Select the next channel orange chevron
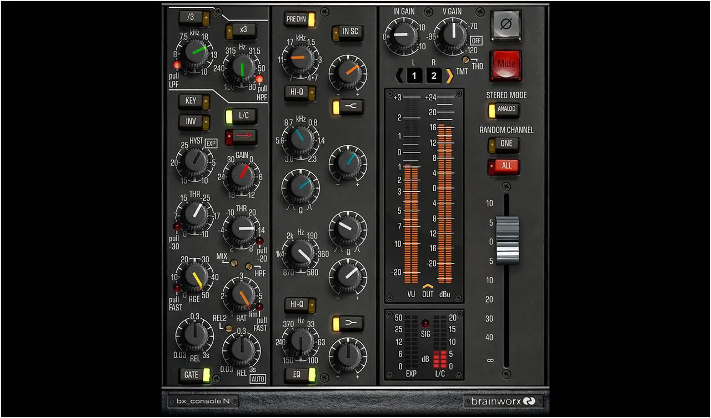 [449, 75]
